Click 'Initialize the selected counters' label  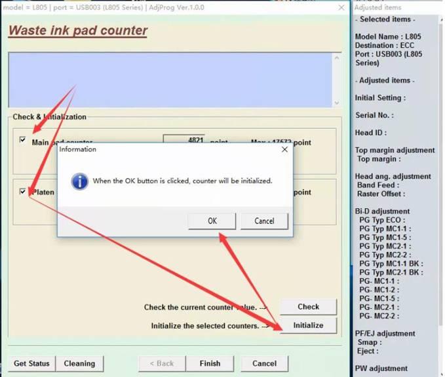click(205, 326)
